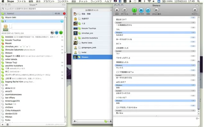Click the €0.00 Skype credit display
Viewport: 204px width, 127px height.
57,13
